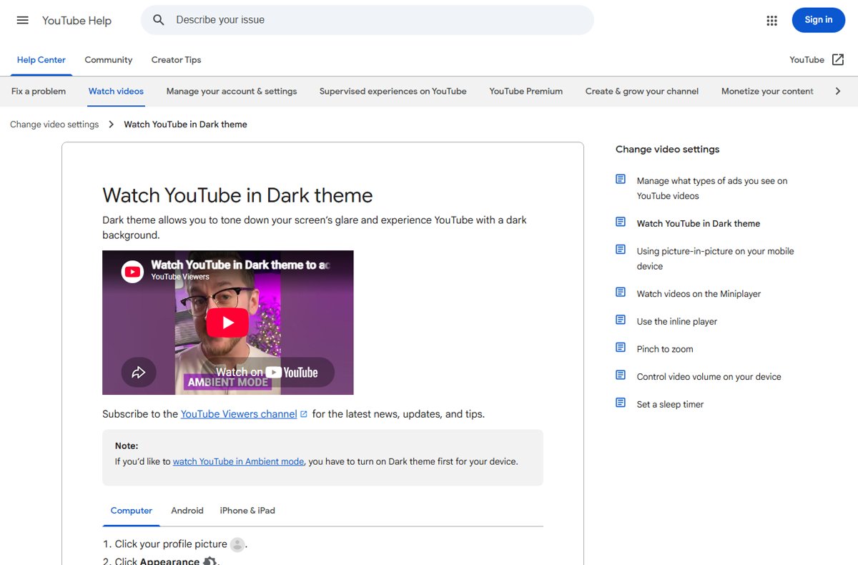Click the Change video settings sidebar heading
The height and width of the screenshot is (565, 858).
click(667, 149)
